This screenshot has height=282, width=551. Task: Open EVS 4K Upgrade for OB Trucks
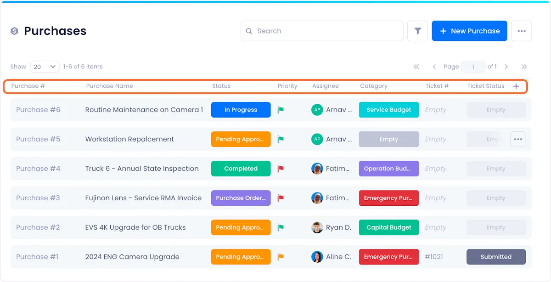[x=135, y=227]
